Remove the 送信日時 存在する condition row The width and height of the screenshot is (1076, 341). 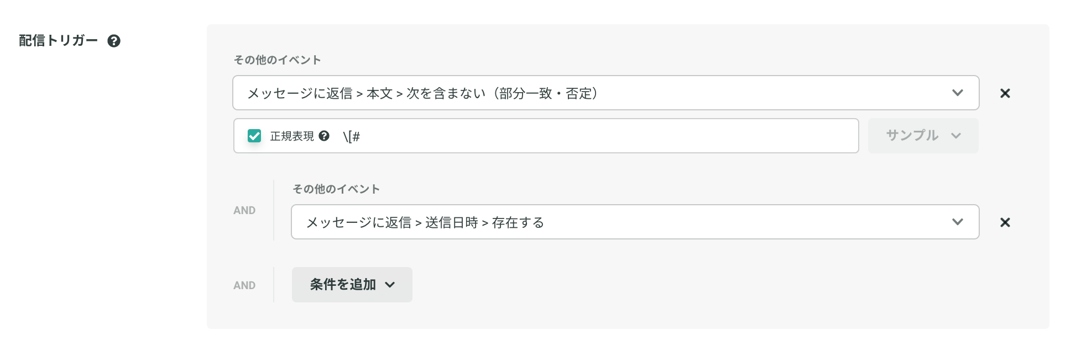pos(1005,222)
